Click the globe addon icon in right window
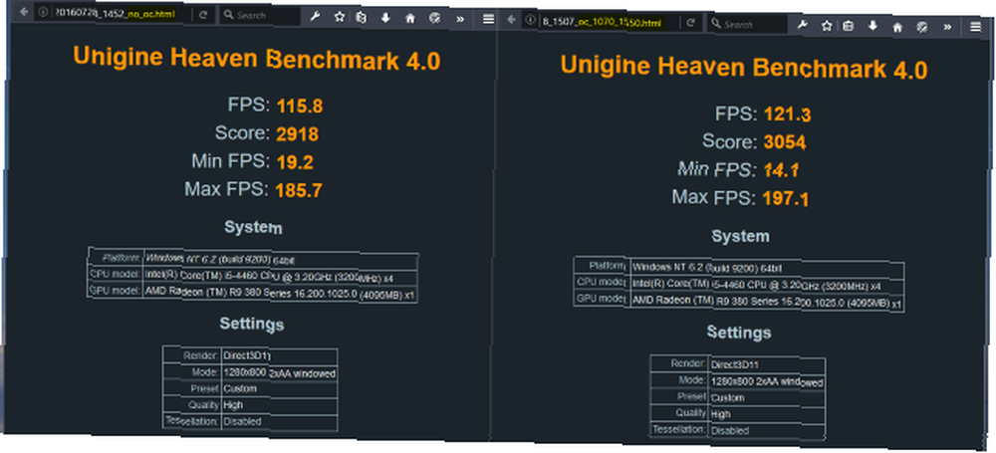Image resolution: width=996 pixels, height=453 pixels. click(922, 27)
